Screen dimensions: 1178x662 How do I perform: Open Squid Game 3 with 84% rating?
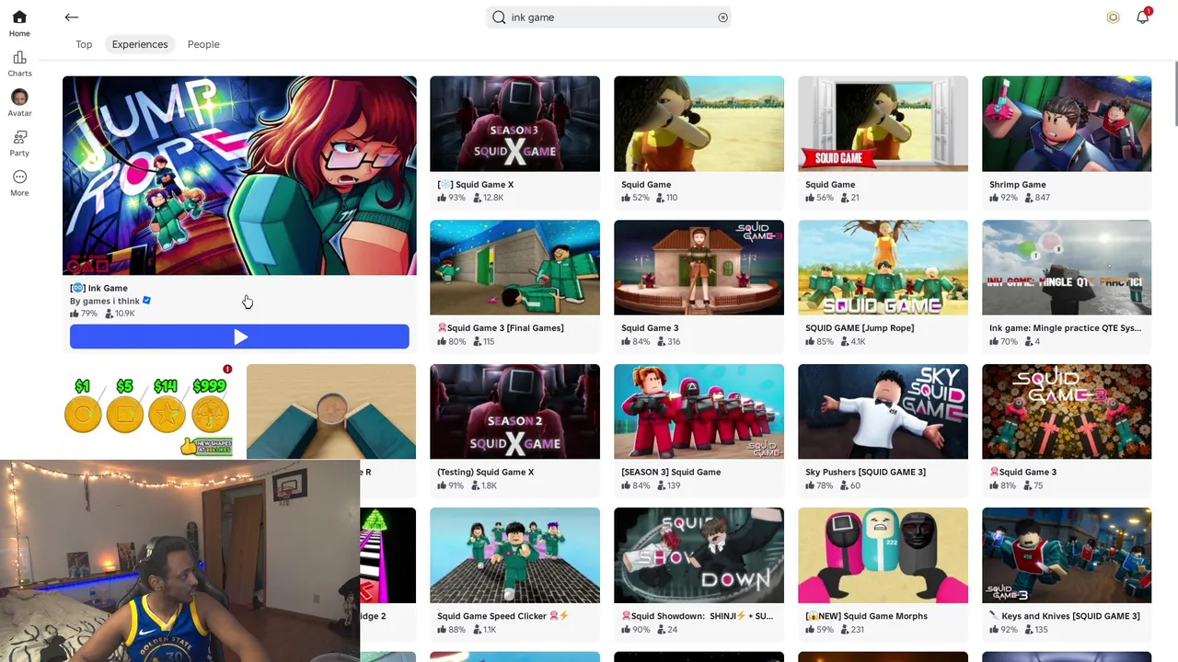click(699, 268)
